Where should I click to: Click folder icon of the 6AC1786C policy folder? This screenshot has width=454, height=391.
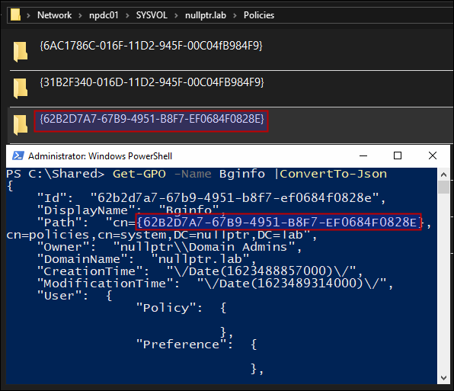click(x=21, y=52)
